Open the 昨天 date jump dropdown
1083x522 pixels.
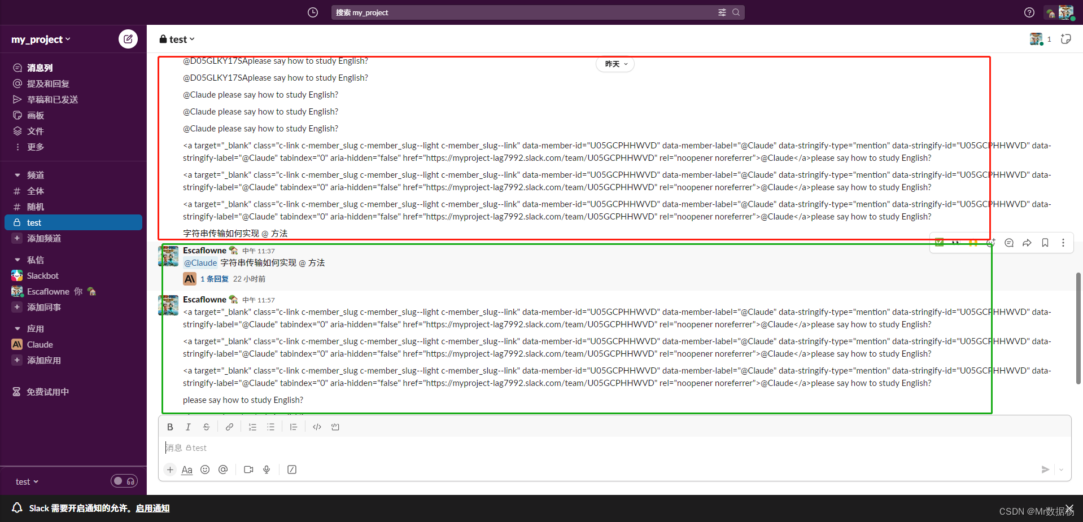[x=615, y=64]
